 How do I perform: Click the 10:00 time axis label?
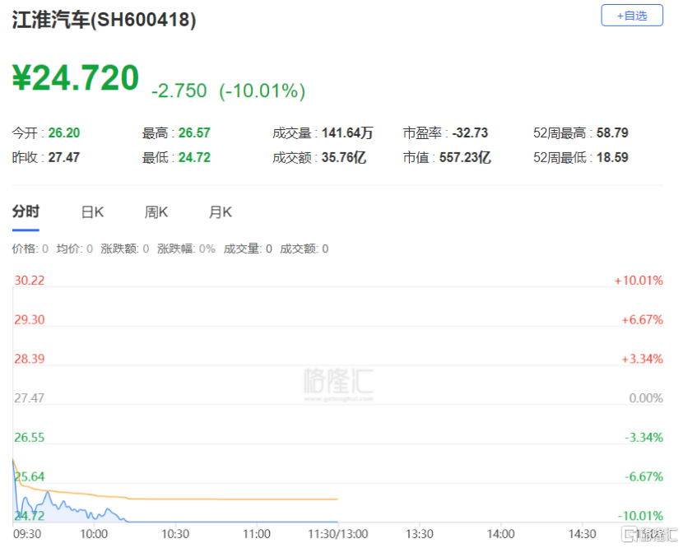[x=94, y=534]
